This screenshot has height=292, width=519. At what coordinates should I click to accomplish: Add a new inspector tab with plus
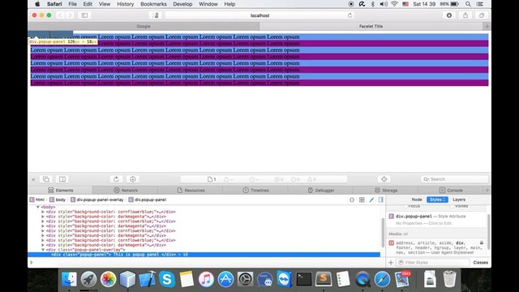coord(487,191)
